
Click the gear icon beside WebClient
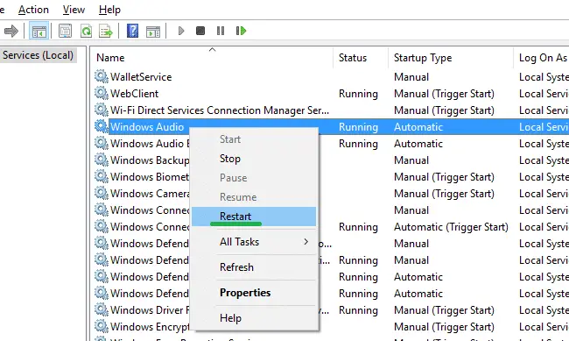tap(102, 94)
